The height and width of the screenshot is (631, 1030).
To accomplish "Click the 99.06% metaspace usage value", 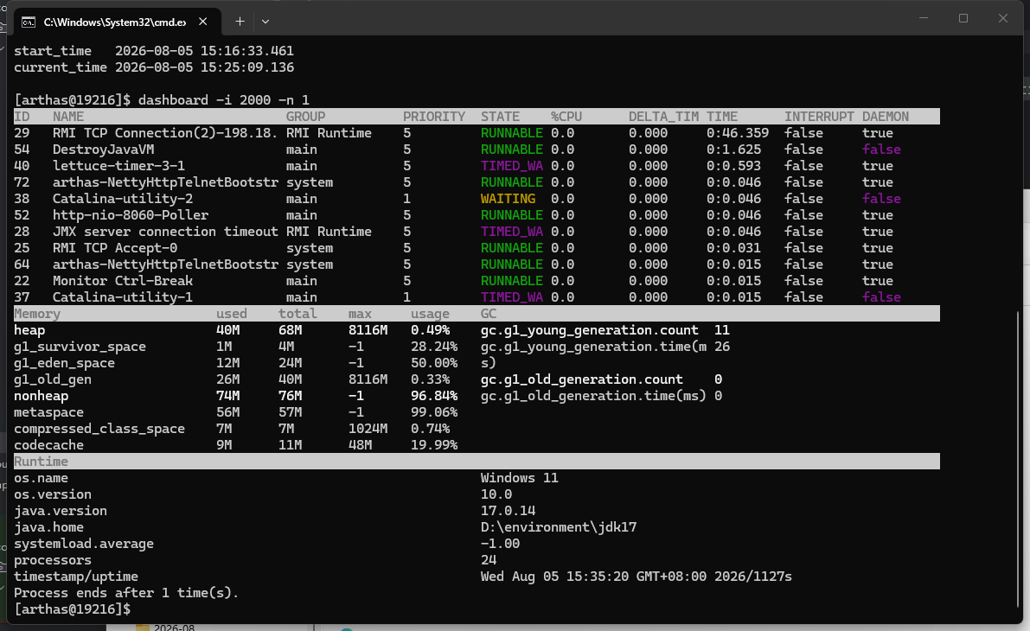I will tap(434, 411).
